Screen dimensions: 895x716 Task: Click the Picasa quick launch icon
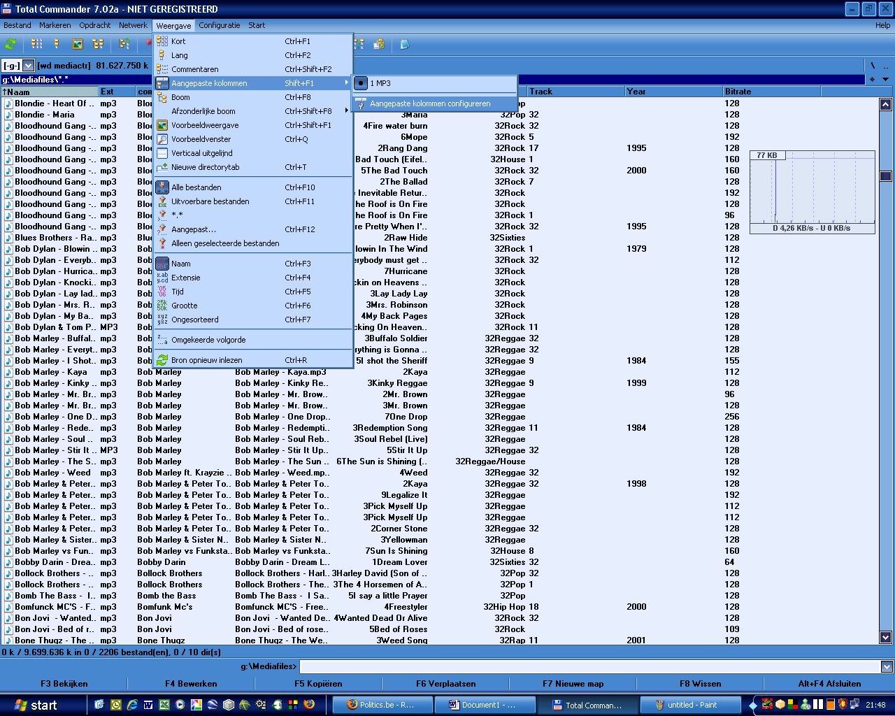pyautogui.click(x=196, y=705)
